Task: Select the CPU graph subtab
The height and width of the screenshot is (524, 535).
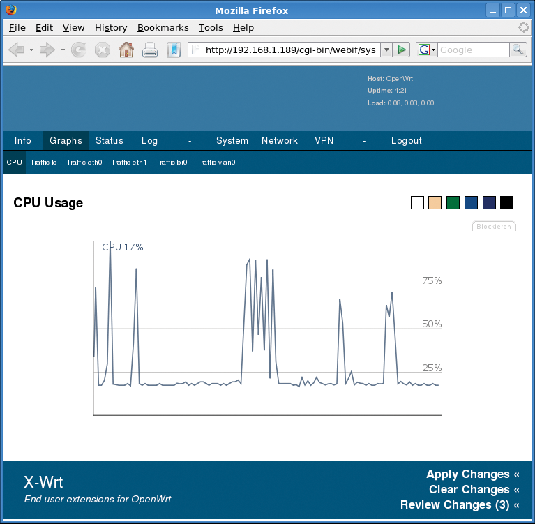Action: [15, 163]
